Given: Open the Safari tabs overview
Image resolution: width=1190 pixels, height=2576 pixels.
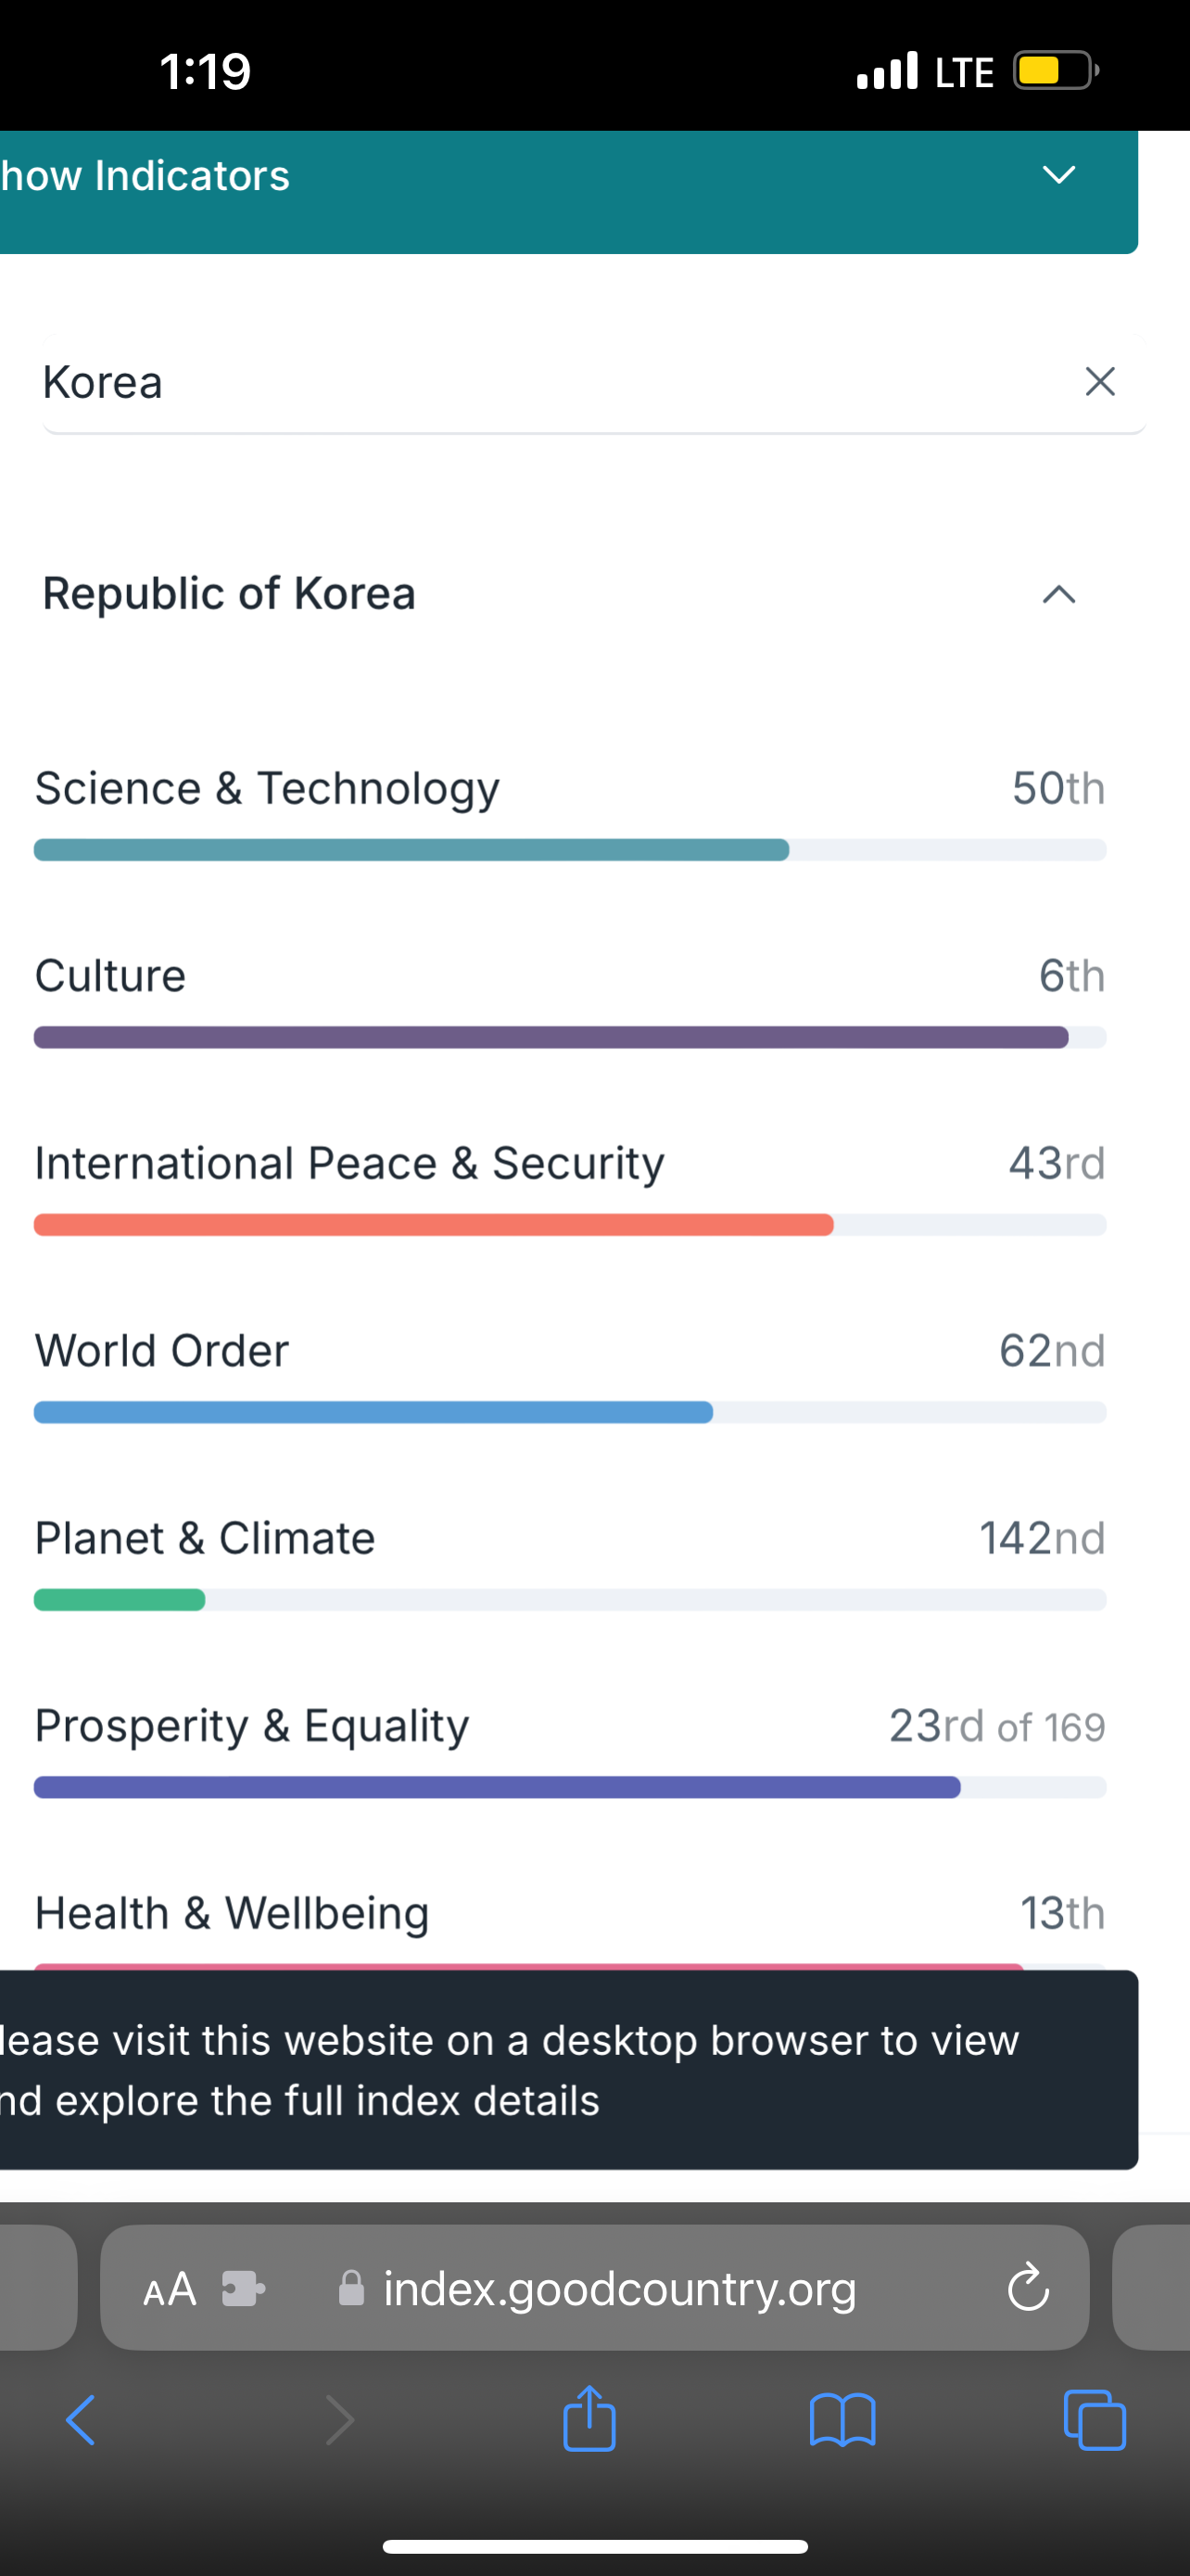Looking at the screenshot, I should coord(1095,2420).
